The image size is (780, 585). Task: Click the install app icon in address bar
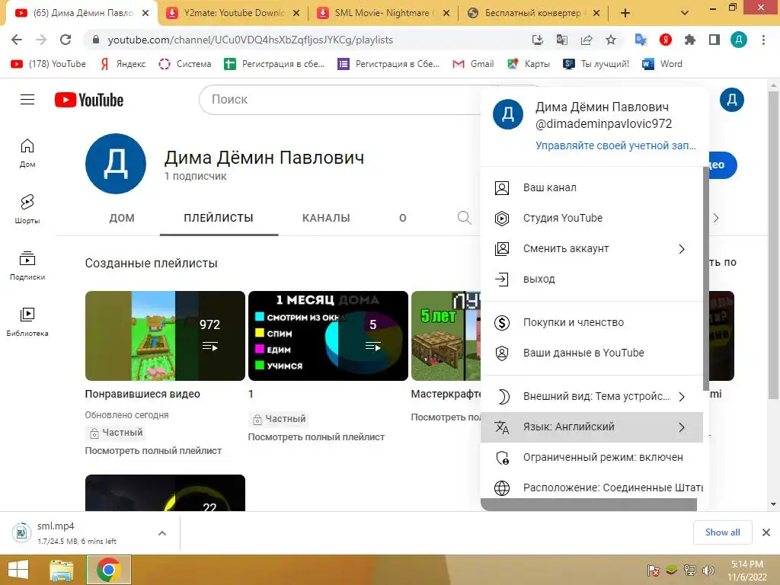[x=538, y=40]
